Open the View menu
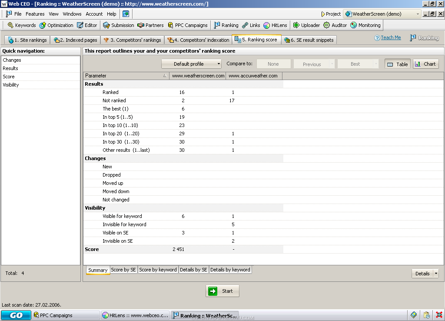 coord(53,14)
